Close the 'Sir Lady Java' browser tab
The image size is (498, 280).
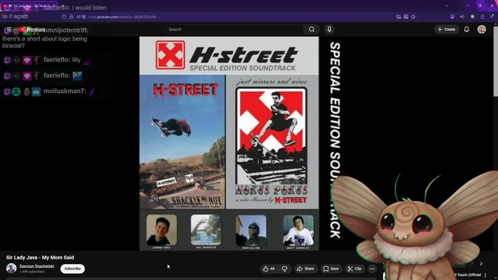coord(54,6)
